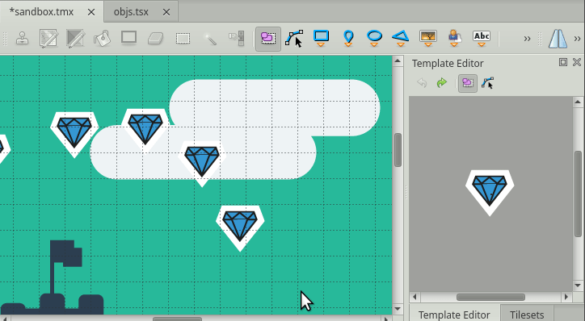Image resolution: width=585 pixels, height=321 pixels.
Task: Close the Template Editor panel
Action: click(x=577, y=62)
